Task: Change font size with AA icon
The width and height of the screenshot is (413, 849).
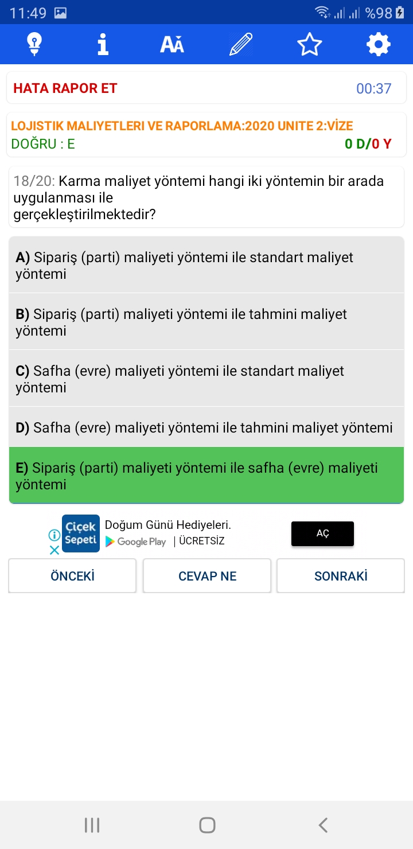Action: coord(172,44)
